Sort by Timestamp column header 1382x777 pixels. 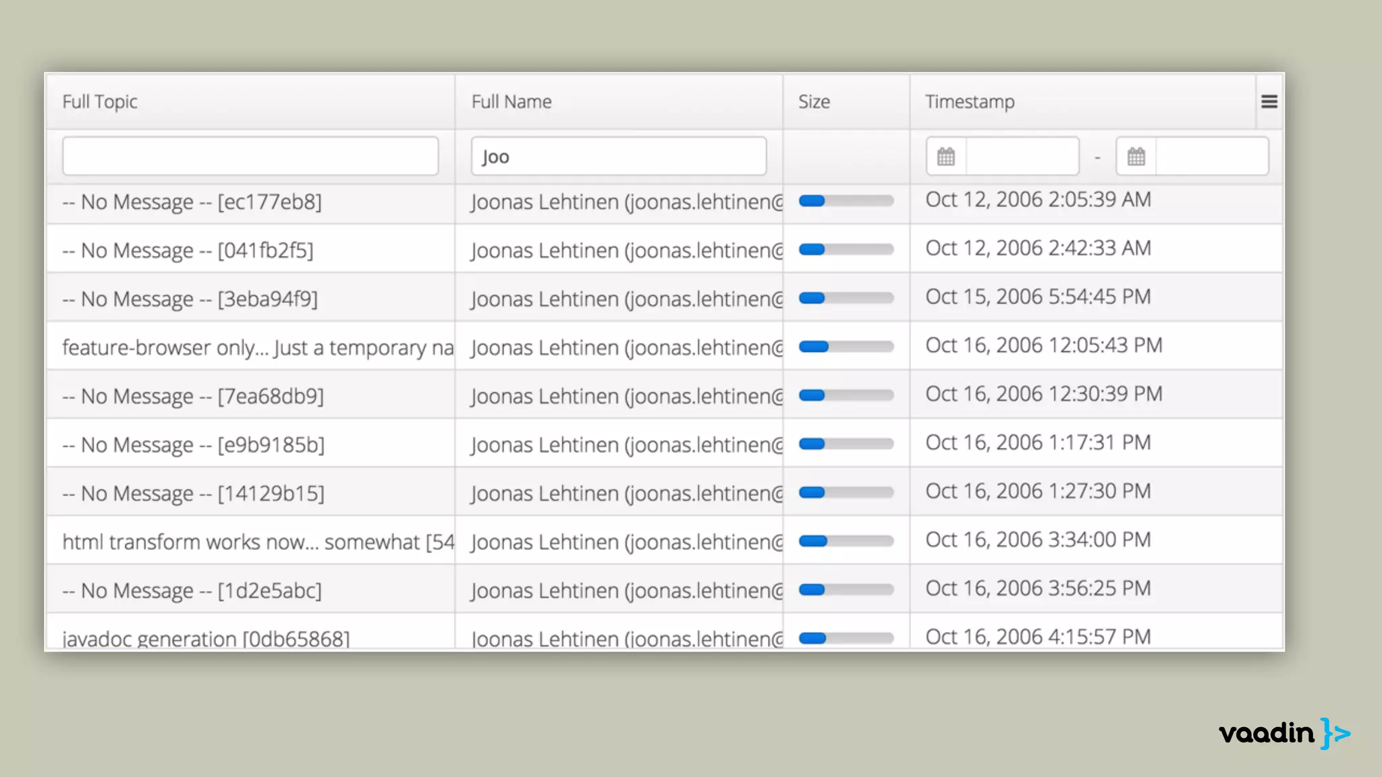click(x=969, y=102)
